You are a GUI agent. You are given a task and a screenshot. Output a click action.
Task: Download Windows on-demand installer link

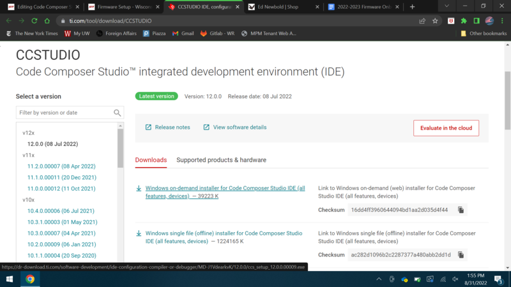click(x=225, y=192)
